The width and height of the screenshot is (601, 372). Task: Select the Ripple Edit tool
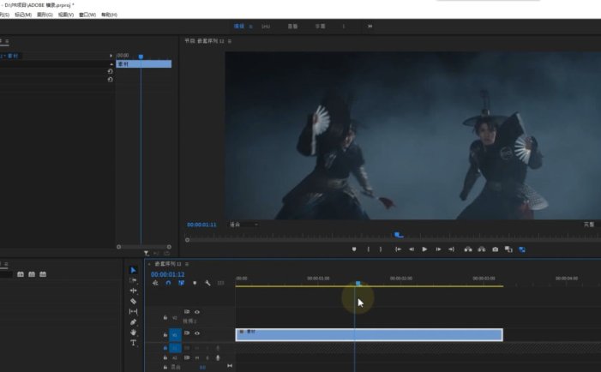coord(133,291)
